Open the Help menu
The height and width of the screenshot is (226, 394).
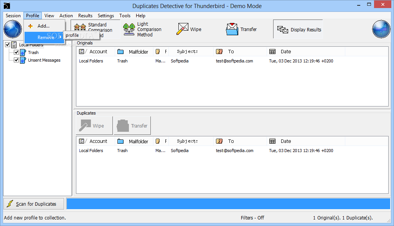click(140, 16)
